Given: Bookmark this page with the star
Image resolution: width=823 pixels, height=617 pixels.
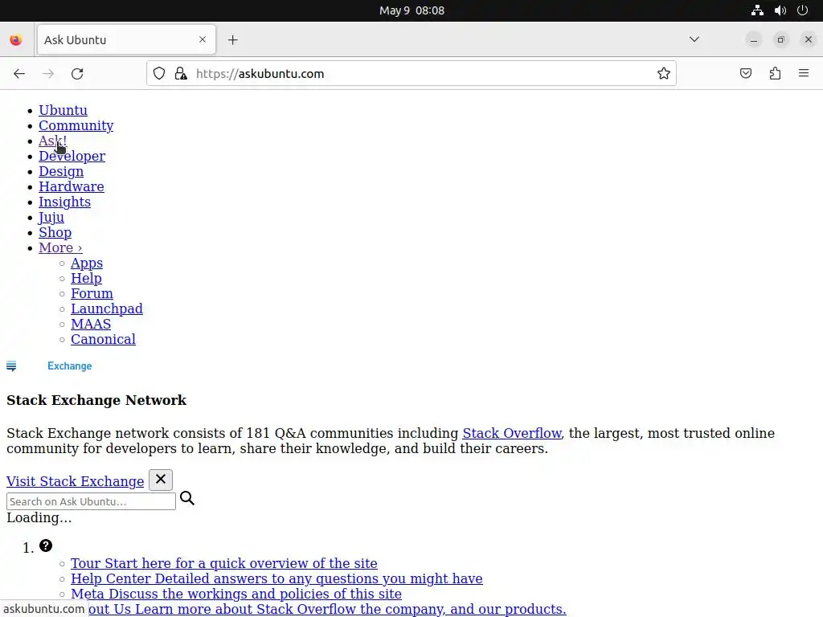Looking at the screenshot, I should (663, 73).
